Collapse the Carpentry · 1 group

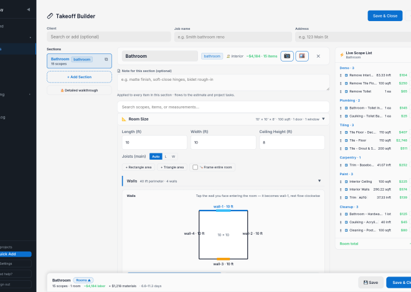pyautogui.click(x=350, y=158)
